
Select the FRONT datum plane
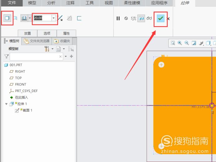[x=18, y=84]
